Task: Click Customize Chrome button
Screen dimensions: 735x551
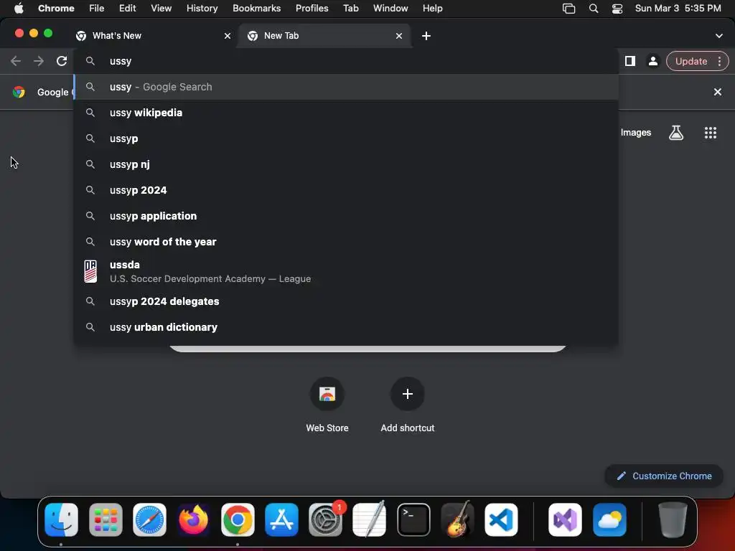Action: click(664, 476)
